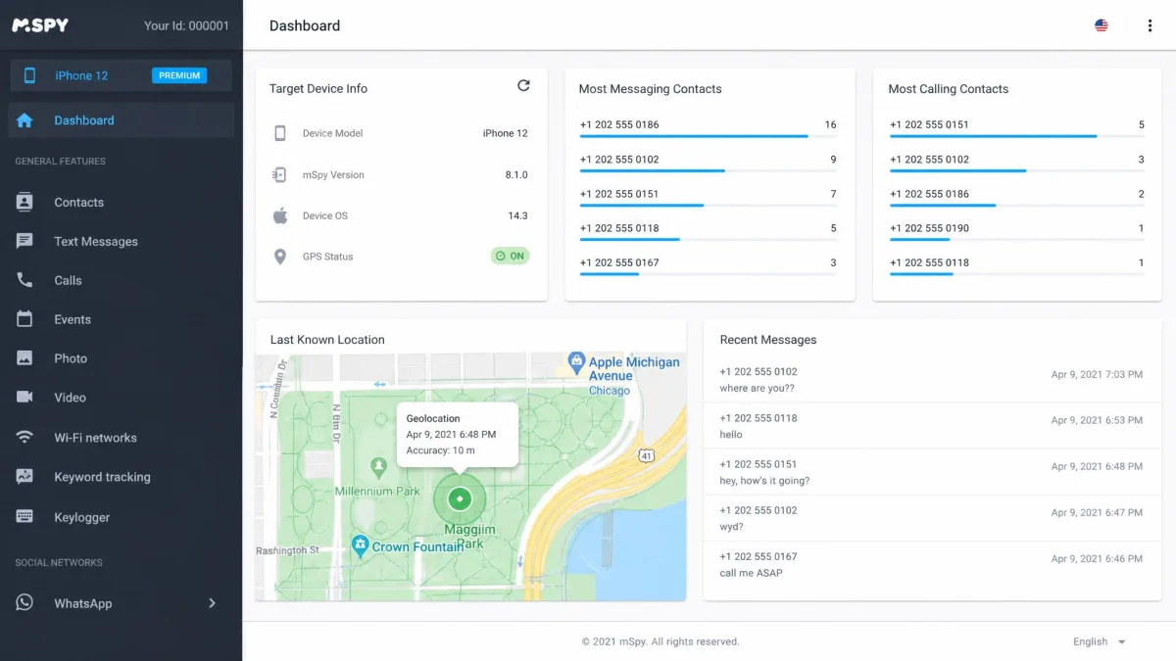Viewport: 1176px width, 661px height.
Task: Click the Calls phone handset icon
Action: pos(24,280)
